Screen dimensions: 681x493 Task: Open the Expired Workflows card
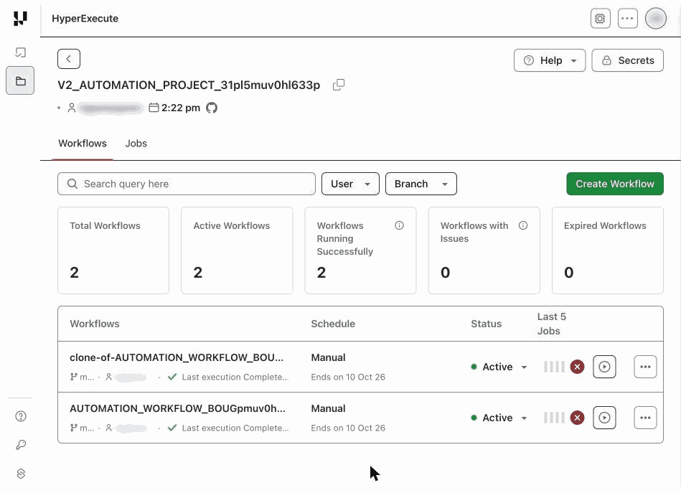(x=608, y=250)
